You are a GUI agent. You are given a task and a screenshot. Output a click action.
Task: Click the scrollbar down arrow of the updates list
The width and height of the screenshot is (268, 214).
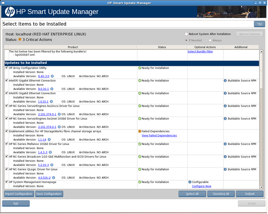point(262,186)
